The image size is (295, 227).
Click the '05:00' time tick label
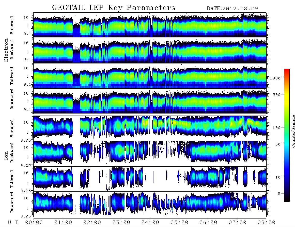point(180,223)
